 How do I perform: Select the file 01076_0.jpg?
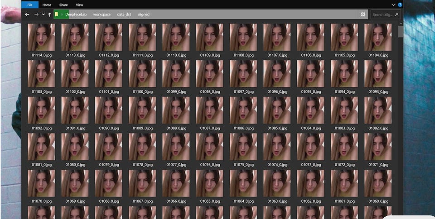pos(209,146)
